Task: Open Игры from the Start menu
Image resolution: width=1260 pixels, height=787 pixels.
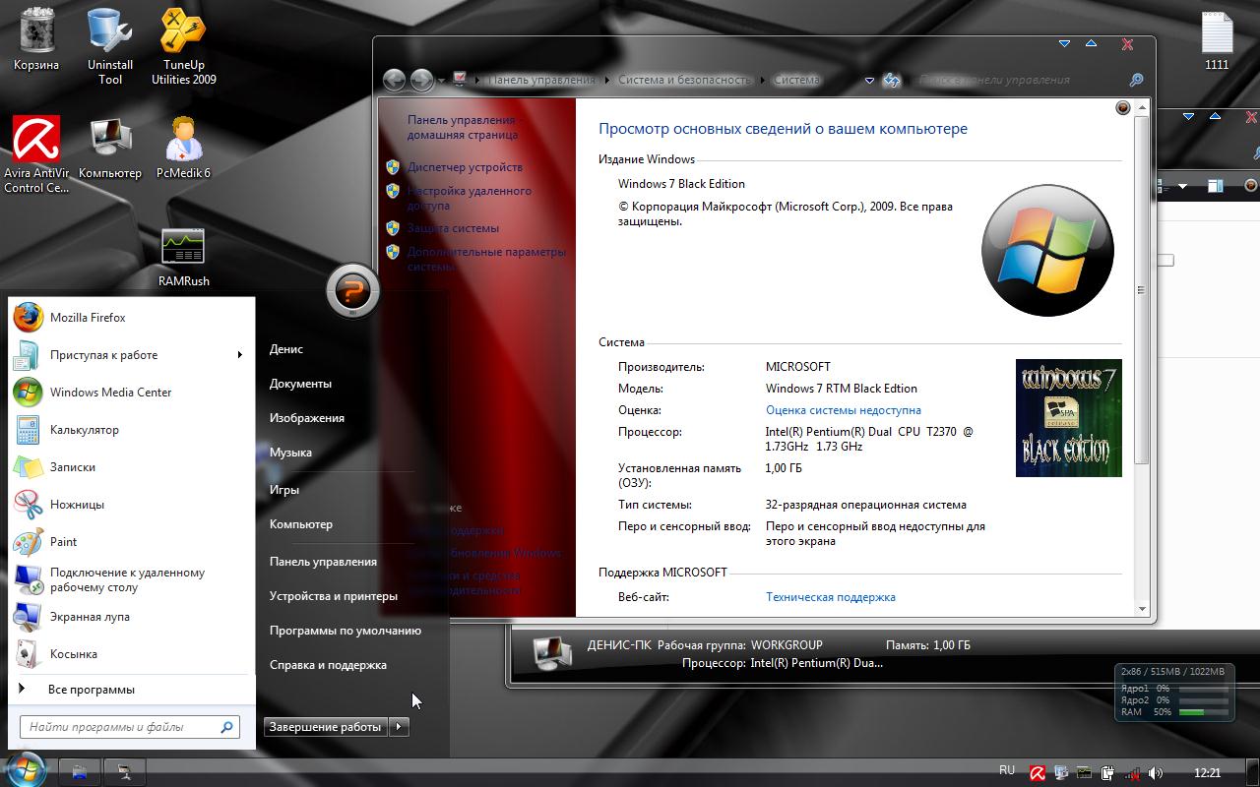Action: pos(284,490)
